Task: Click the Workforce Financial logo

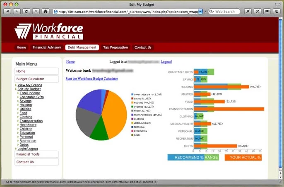Action: click(x=49, y=31)
